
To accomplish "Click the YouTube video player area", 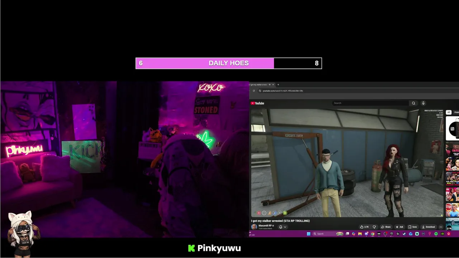I will click(x=347, y=163).
